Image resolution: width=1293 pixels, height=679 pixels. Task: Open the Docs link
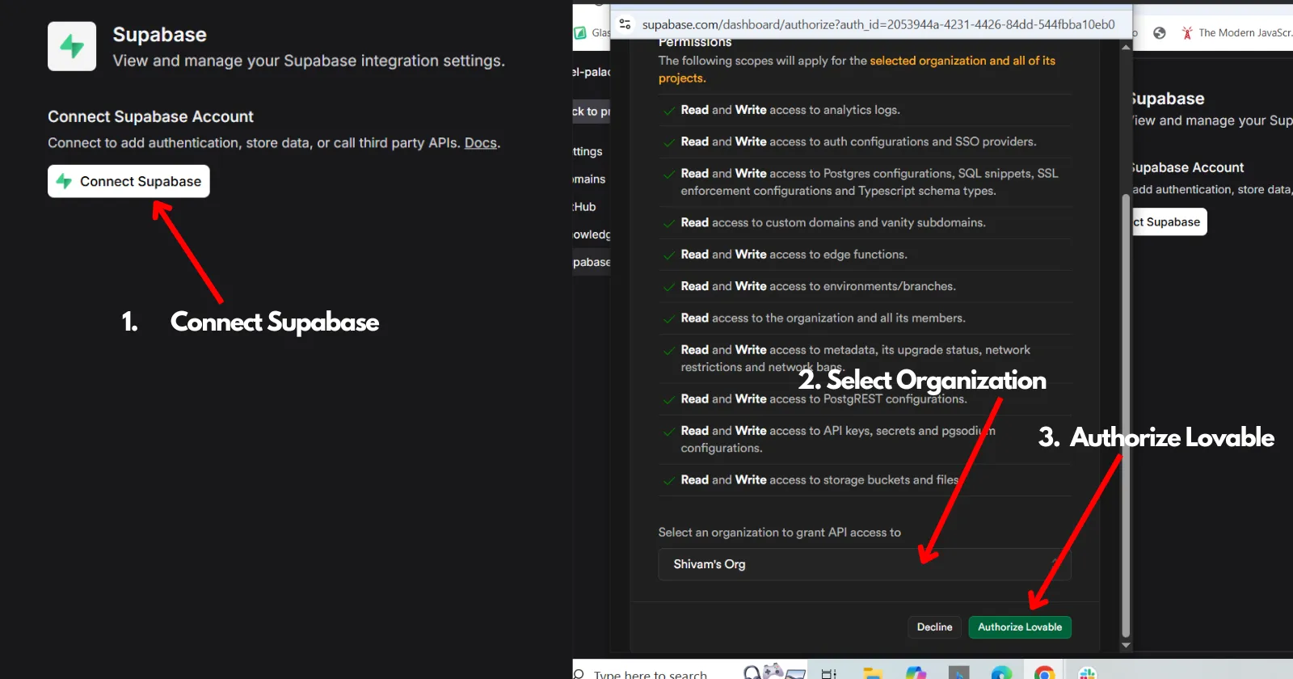(x=480, y=143)
